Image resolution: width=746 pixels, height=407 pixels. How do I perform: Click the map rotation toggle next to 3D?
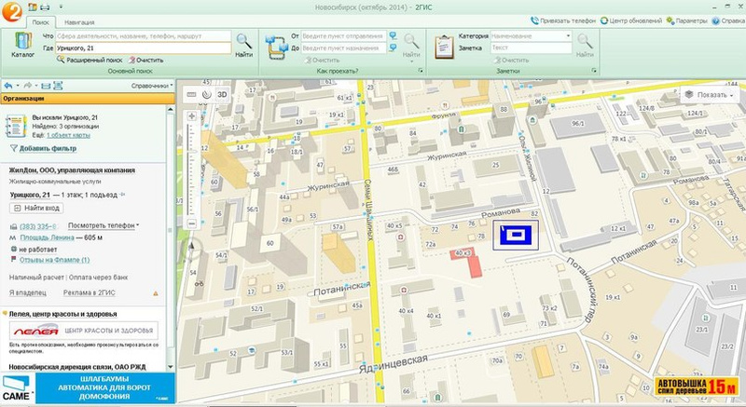pyautogui.click(x=206, y=94)
